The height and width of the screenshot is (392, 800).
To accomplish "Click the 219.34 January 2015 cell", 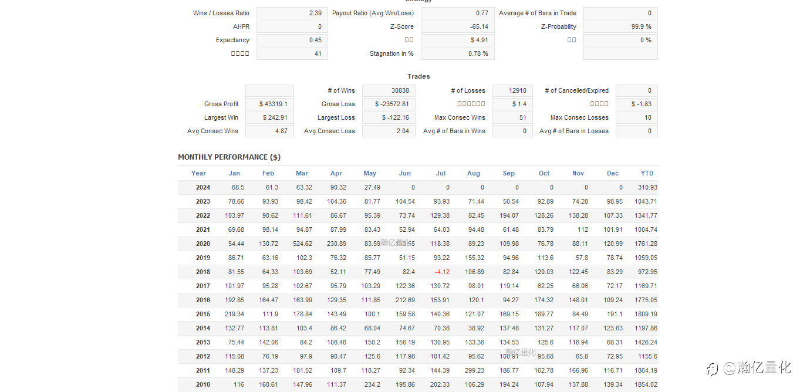I will (234, 314).
